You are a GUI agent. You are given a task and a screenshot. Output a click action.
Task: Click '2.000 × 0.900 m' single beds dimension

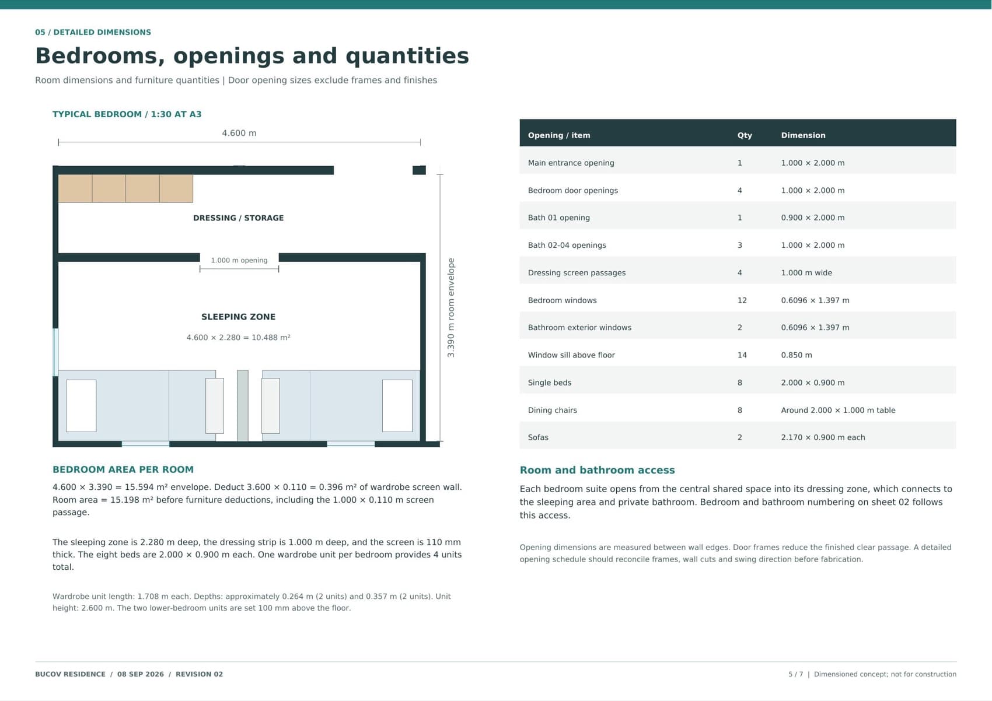coord(812,383)
